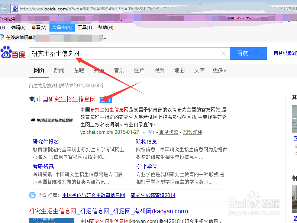Click the Baidu logo

click(13, 52)
